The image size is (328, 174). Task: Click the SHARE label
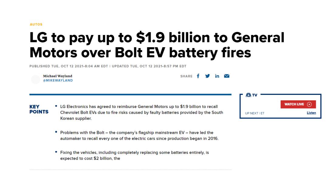pos(186,76)
